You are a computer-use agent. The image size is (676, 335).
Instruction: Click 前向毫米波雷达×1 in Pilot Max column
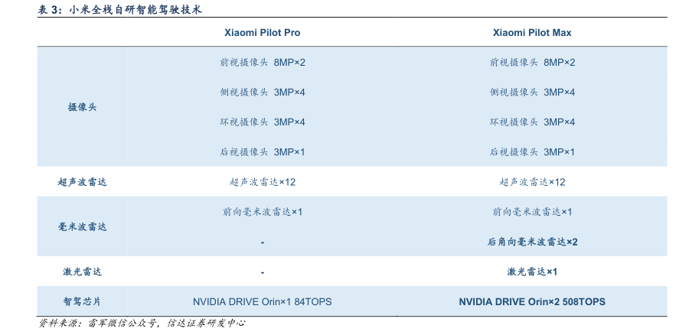[x=532, y=212]
